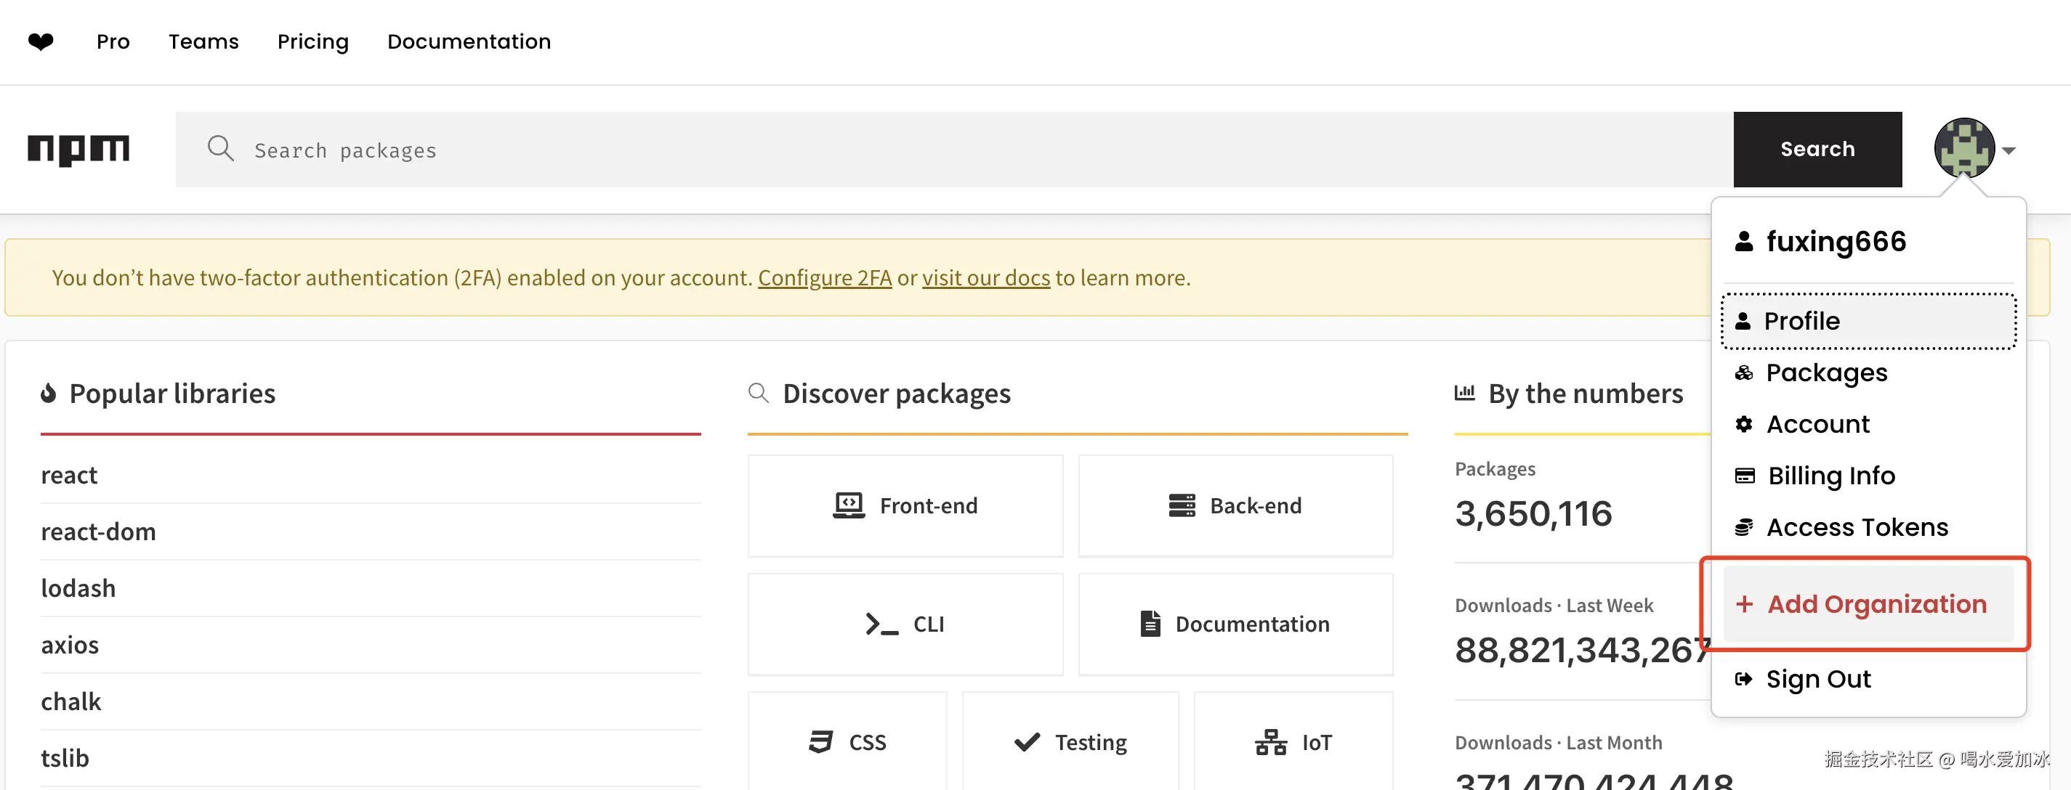
Task: Click the search magnifier icon
Action: pos(220,150)
